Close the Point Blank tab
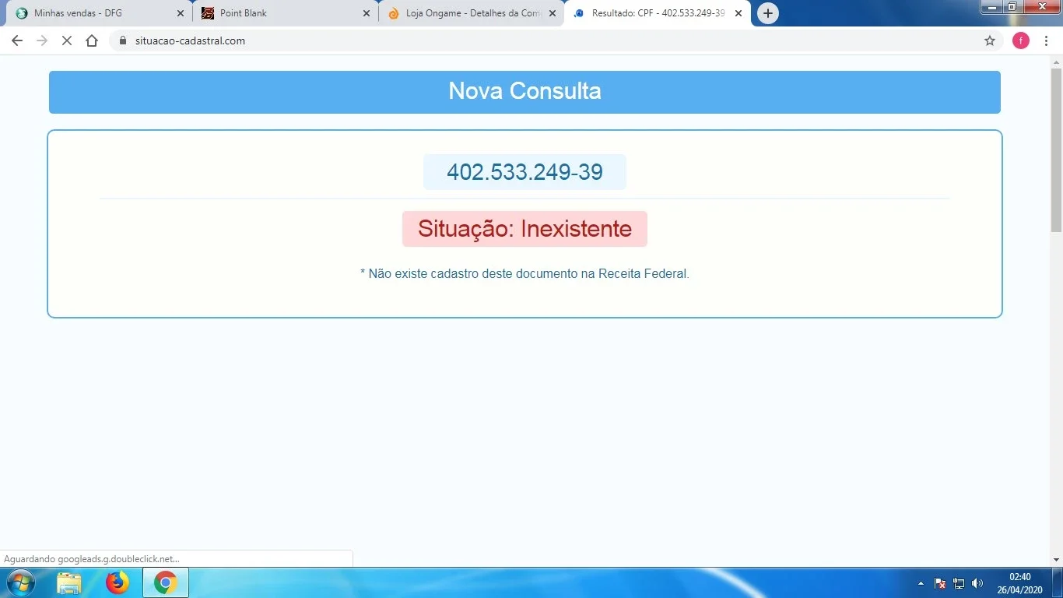1063x598 pixels. (367, 13)
